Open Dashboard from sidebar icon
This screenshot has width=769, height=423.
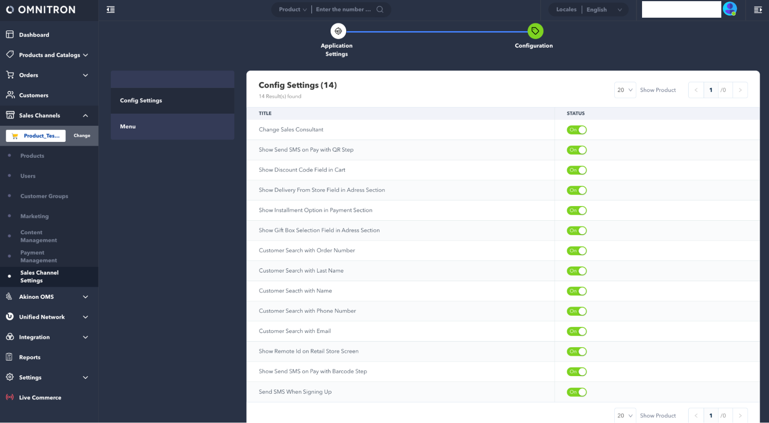pos(10,35)
